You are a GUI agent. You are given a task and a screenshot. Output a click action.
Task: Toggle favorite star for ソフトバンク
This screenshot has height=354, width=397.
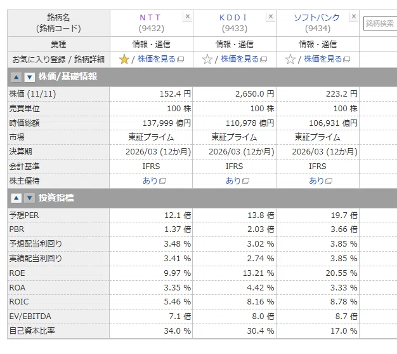(290, 59)
